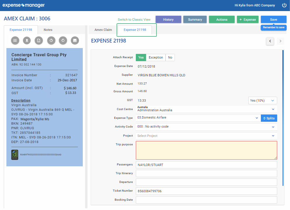Set Attach Receipt to Exception
Viewport: 290px width, 210px height.
(156, 57)
